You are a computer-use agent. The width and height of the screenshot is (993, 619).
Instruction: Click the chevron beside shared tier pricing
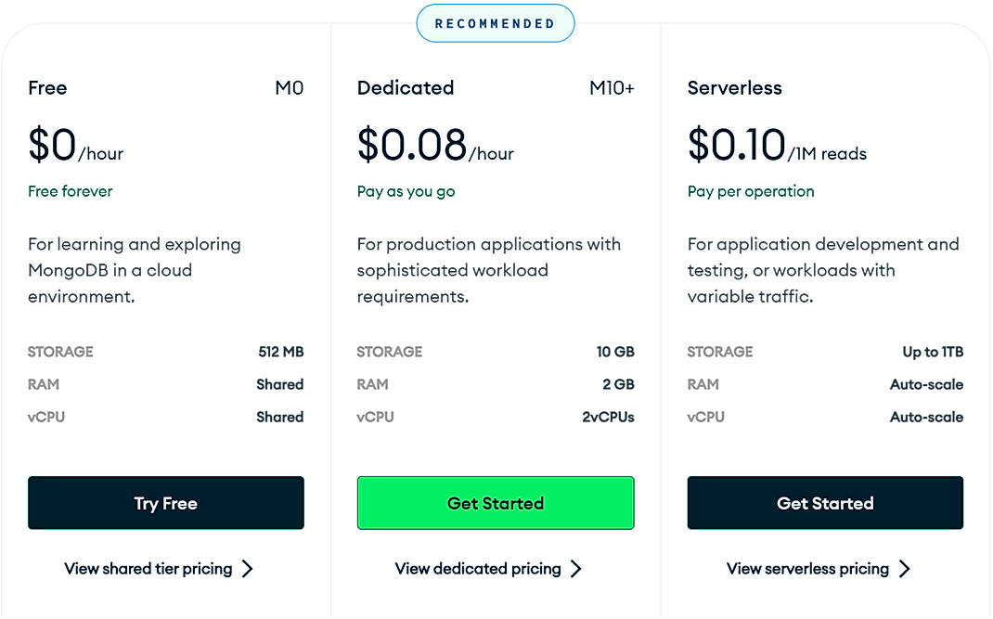pos(247,569)
